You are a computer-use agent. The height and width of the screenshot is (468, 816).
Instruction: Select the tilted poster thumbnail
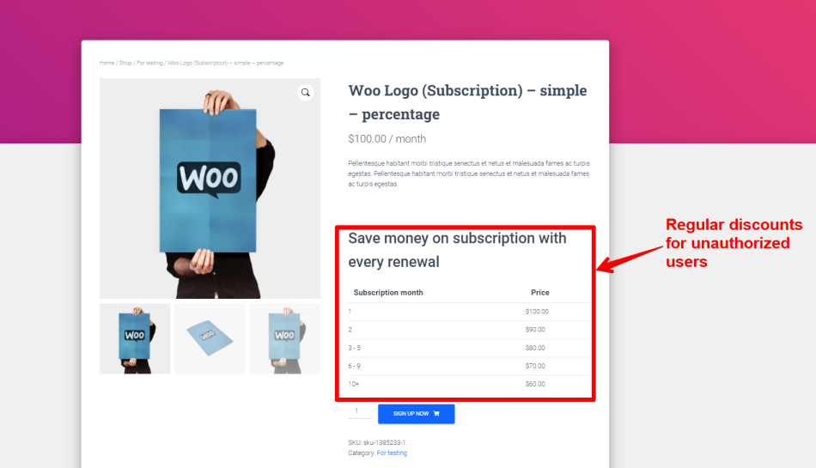210,338
